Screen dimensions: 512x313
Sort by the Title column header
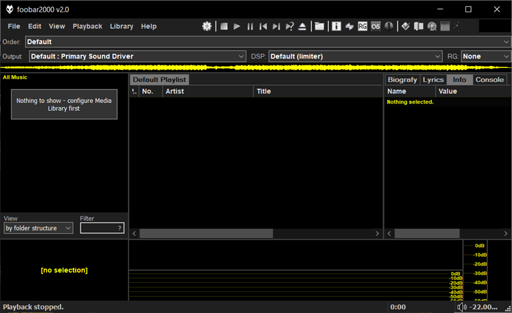point(317,92)
